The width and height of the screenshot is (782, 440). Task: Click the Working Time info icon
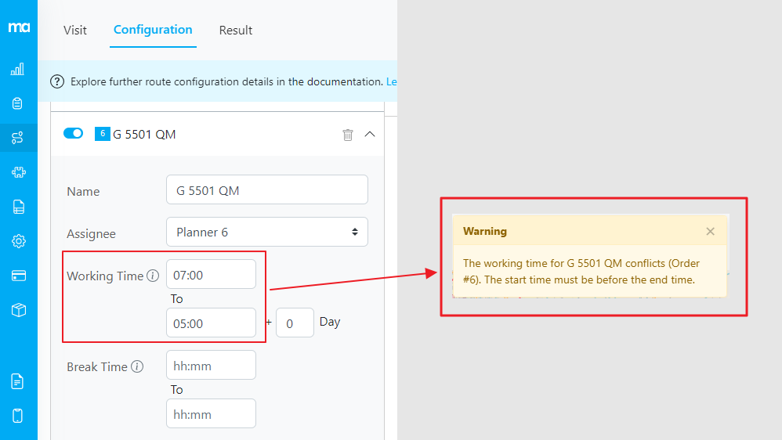coord(154,276)
